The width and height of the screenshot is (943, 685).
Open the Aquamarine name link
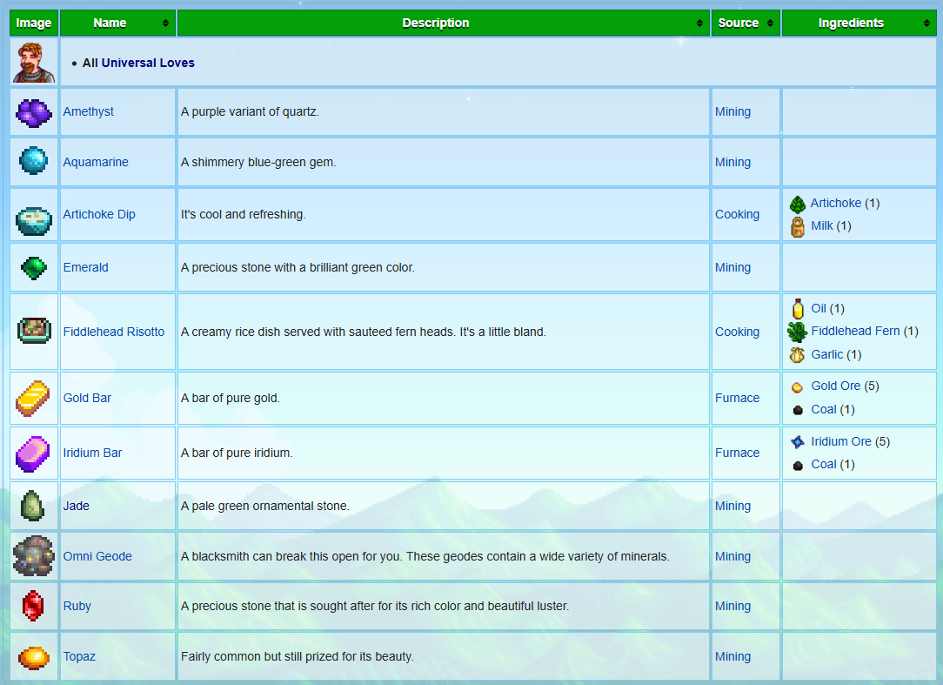[x=96, y=162]
